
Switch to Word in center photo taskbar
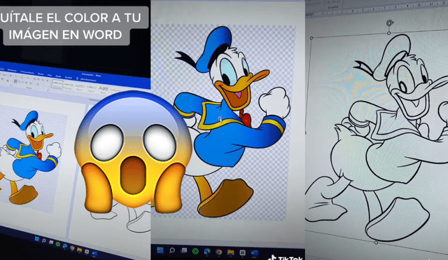pos(254,253)
